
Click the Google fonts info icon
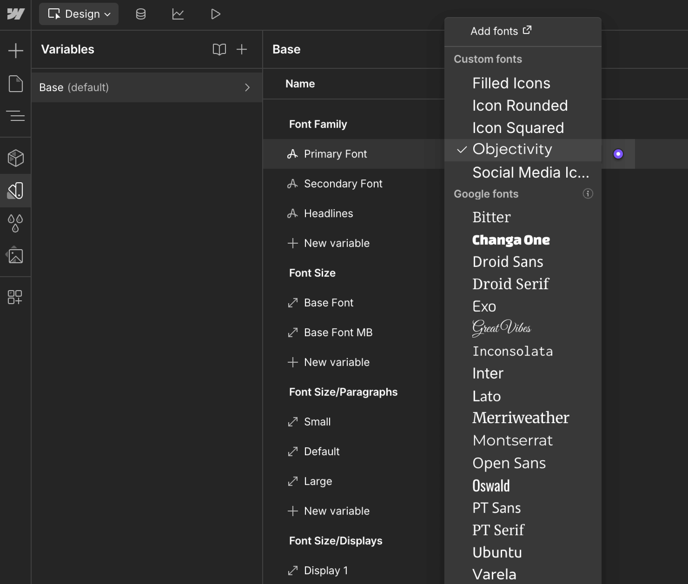coord(588,194)
